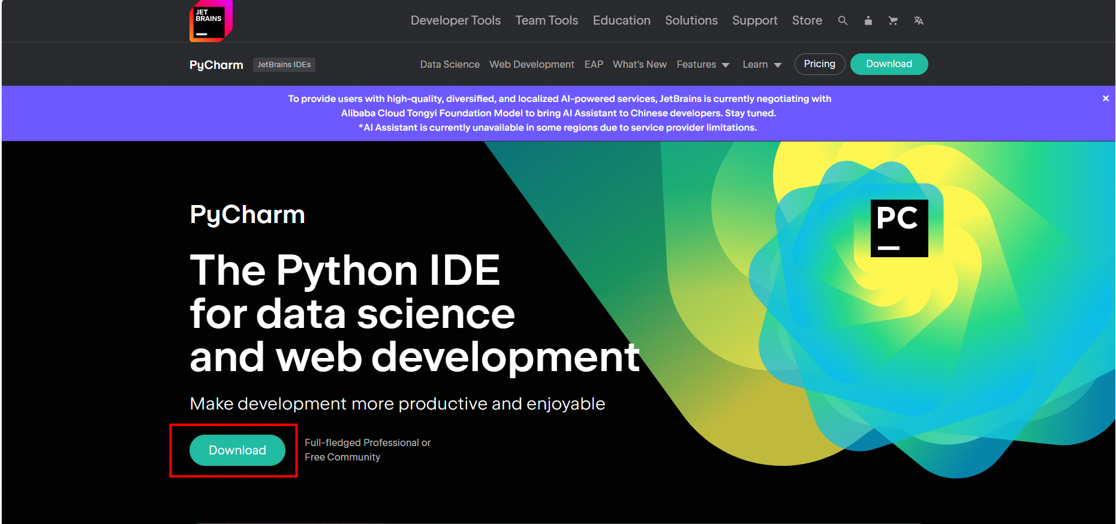Open the Solutions menu
This screenshot has height=524, width=1116.
[691, 20]
